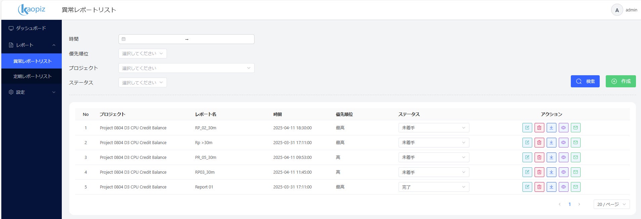Download report Rp >30m
Image resolution: width=641 pixels, height=219 pixels.
point(551,142)
